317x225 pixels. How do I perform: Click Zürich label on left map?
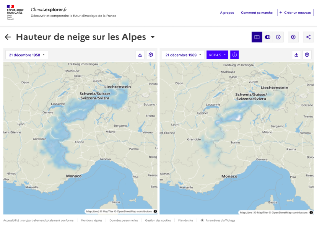[97, 81]
